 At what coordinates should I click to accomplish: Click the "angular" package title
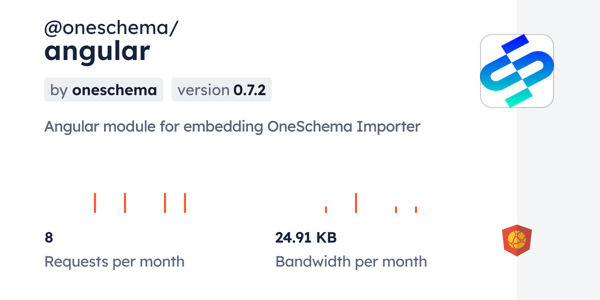coord(97,51)
